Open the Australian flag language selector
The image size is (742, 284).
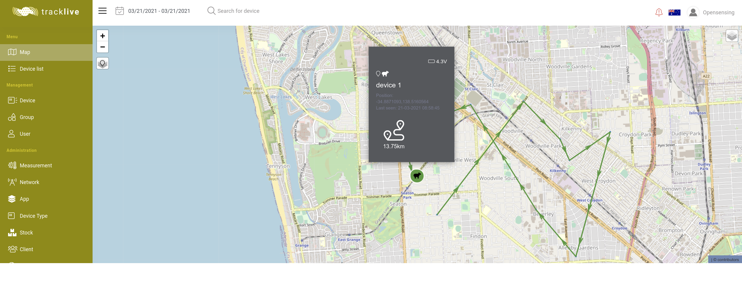674,12
